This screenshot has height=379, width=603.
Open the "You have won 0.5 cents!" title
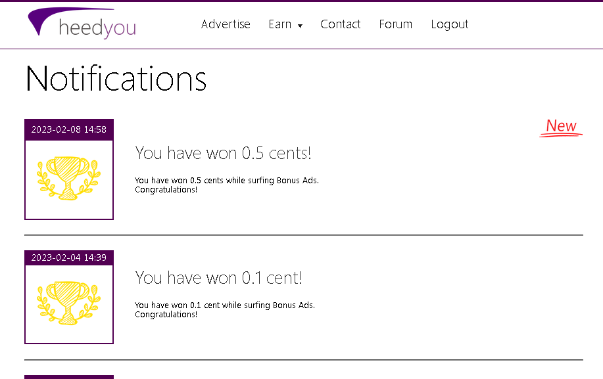tap(223, 153)
